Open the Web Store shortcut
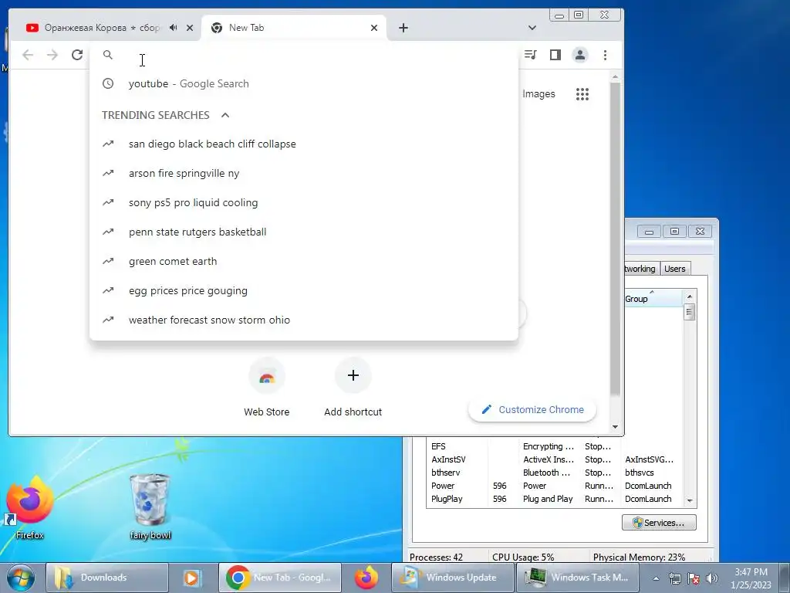The width and height of the screenshot is (790, 593). point(266,388)
